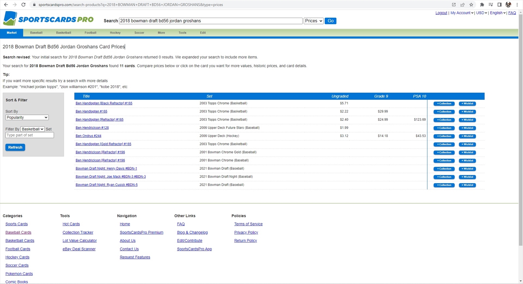Open eBay Deal Scanner link
The image size is (523, 284).
(79, 249)
